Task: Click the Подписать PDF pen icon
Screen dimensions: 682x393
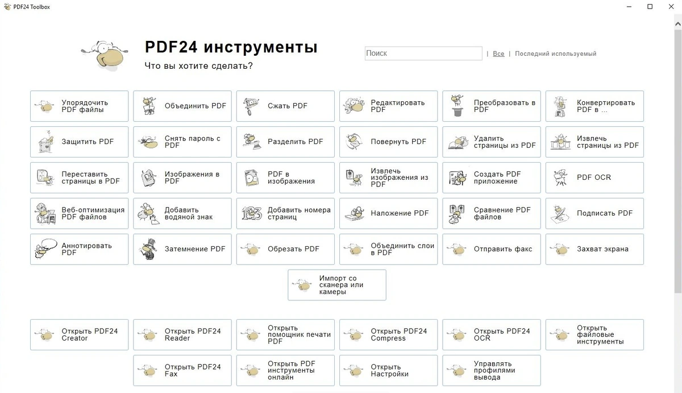Action: (560, 214)
